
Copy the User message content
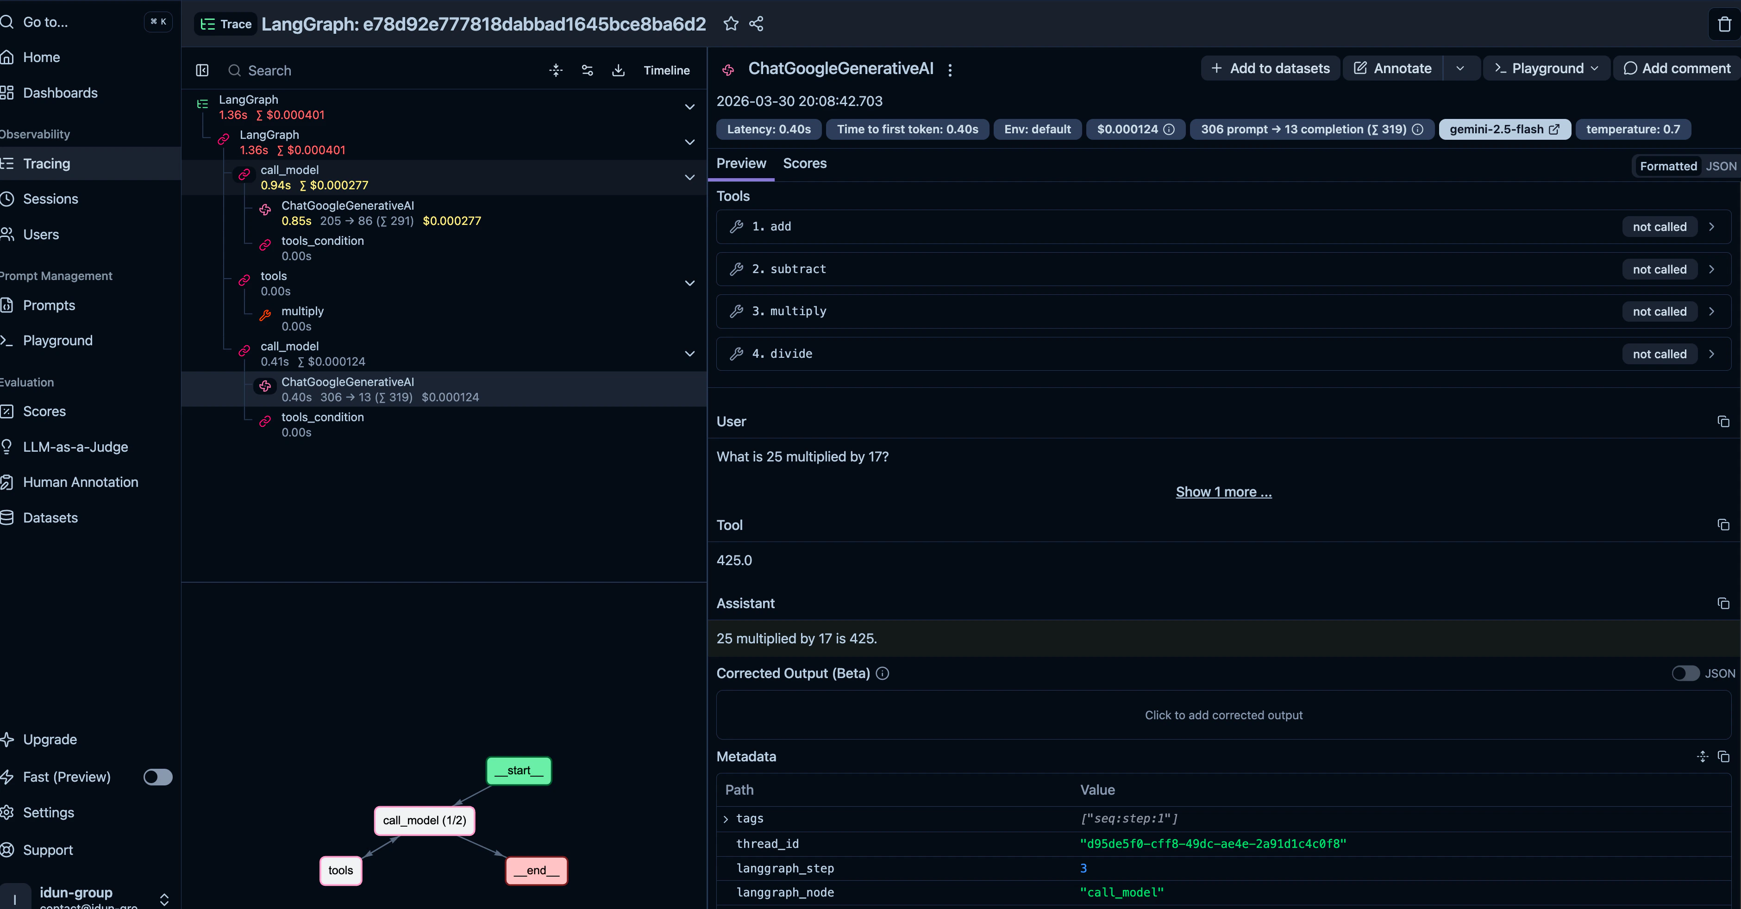pyautogui.click(x=1723, y=422)
